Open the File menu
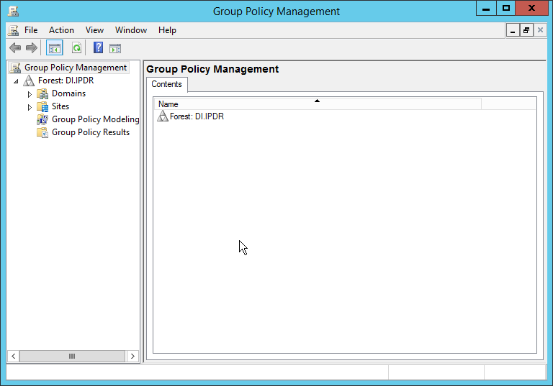The width and height of the screenshot is (553, 386). tap(31, 30)
